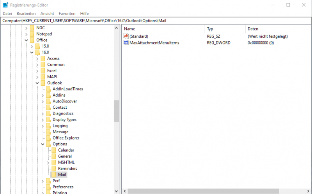
Task: Click the Office Explorer folder icon
Action: 48,138
